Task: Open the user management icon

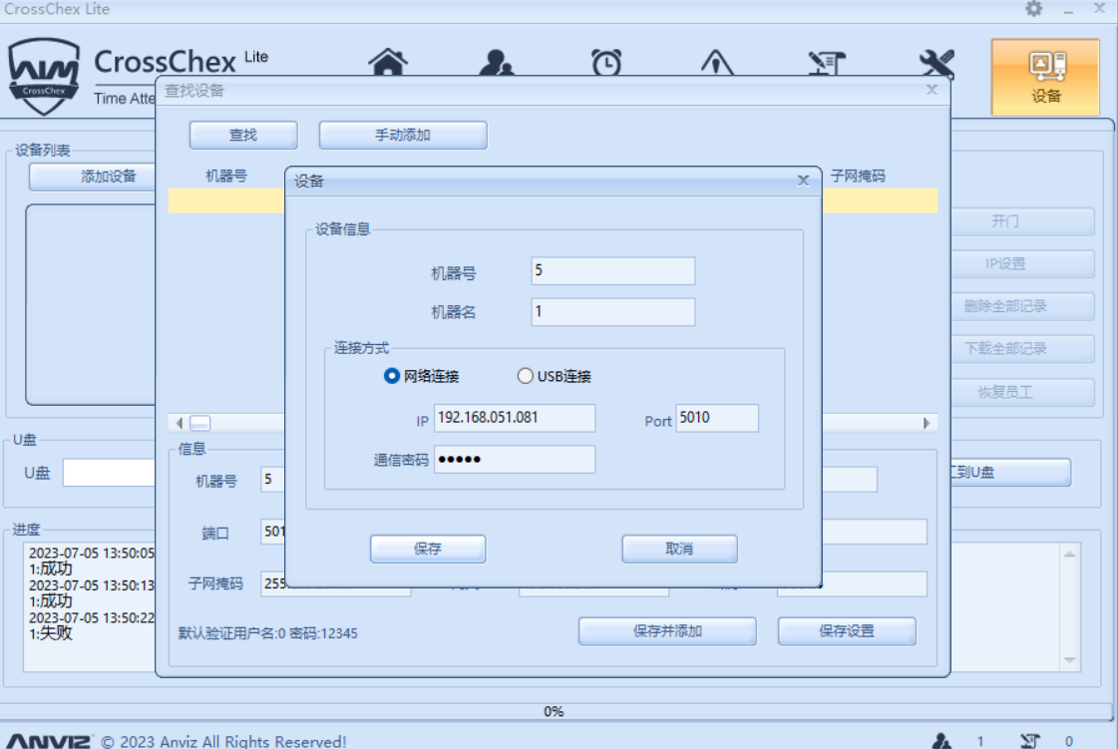Action: tap(497, 62)
